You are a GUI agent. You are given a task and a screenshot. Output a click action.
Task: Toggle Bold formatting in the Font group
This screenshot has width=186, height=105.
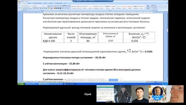click(34, 8)
